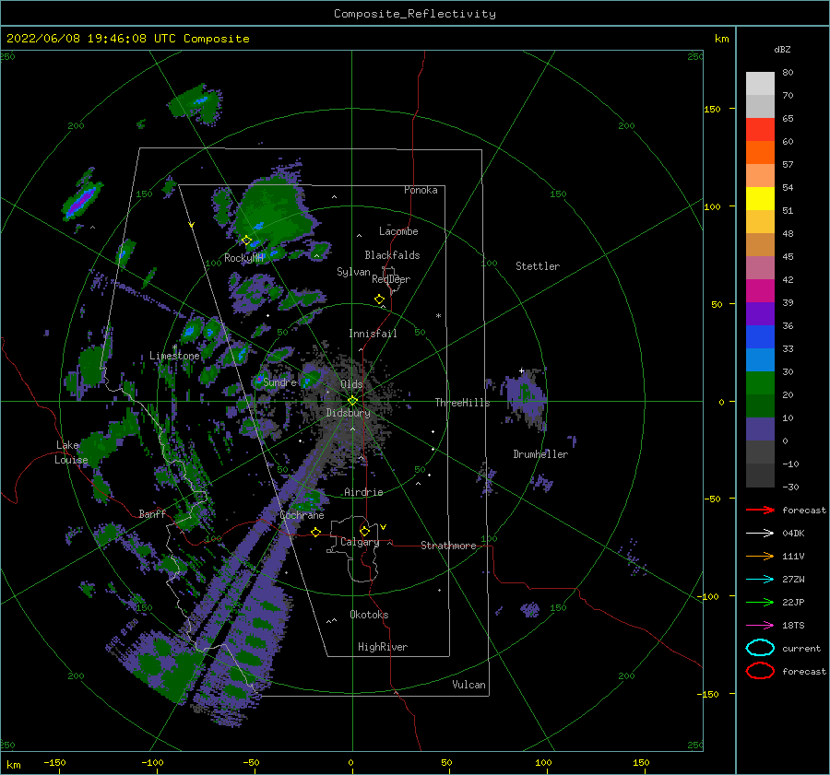
Task: Click the 100 tick label on the right-hand km axis
Action: coord(712,206)
